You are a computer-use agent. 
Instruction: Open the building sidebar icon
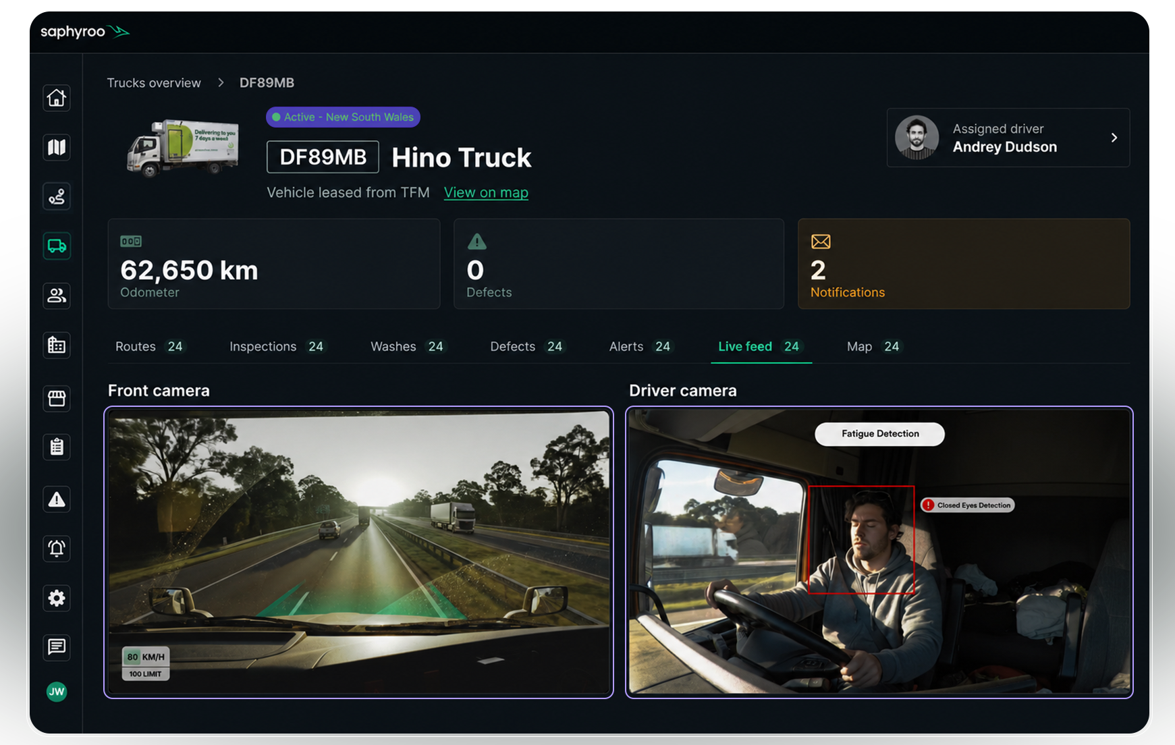point(57,345)
